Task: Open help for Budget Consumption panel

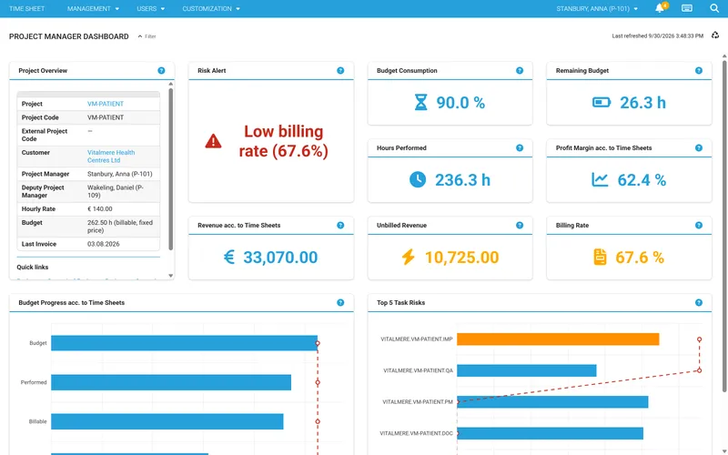Action: [x=520, y=71]
